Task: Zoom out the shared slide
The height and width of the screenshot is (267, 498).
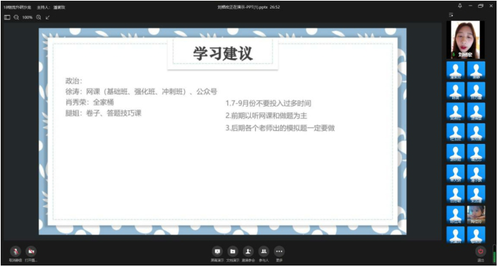Action: 16,17
